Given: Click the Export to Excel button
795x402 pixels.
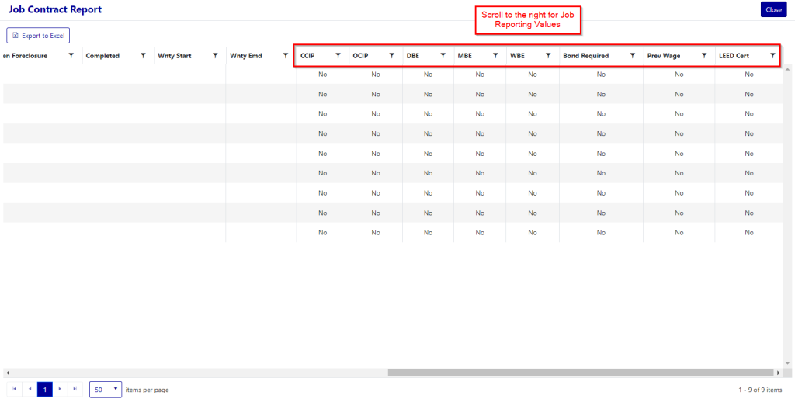Looking at the screenshot, I should click(x=38, y=36).
